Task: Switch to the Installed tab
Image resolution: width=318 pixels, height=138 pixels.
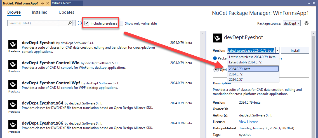Action: point(39,12)
